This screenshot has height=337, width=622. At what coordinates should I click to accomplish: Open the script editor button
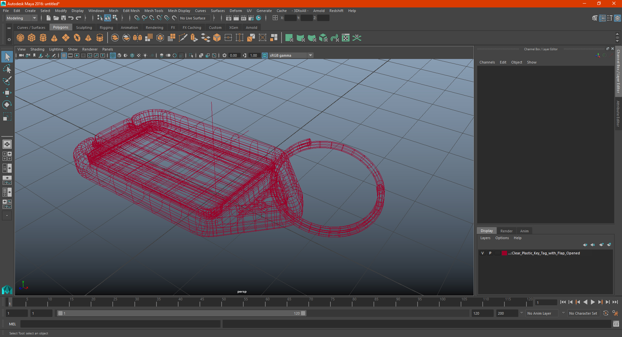pyautogui.click(x=616, y=324)
